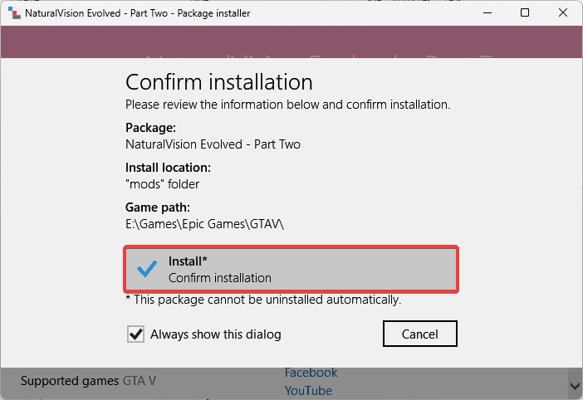Click the Confirm installation heading

click(x=218, y=82)
